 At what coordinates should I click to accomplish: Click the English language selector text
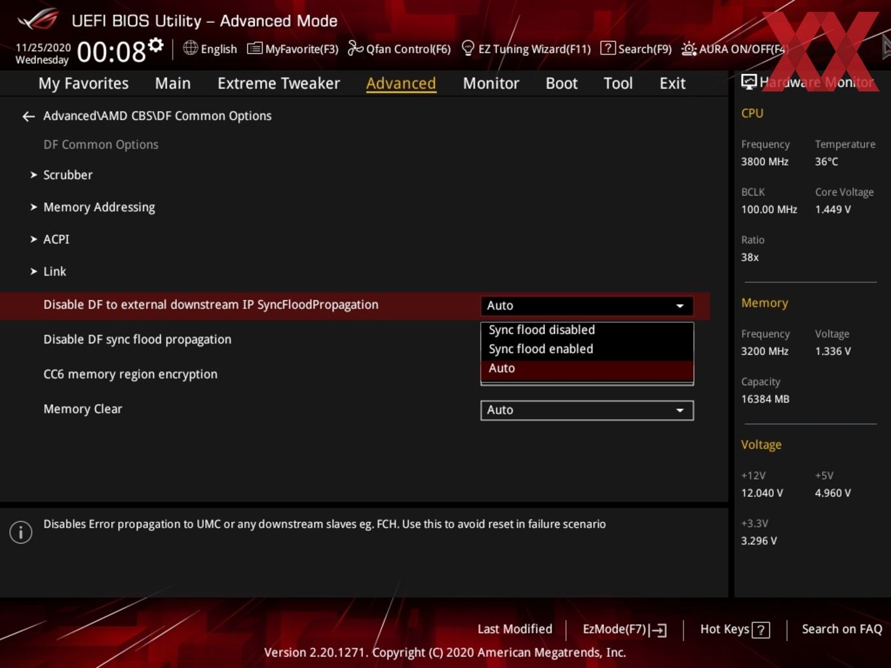pyautogui.click(x=219, y=49)
